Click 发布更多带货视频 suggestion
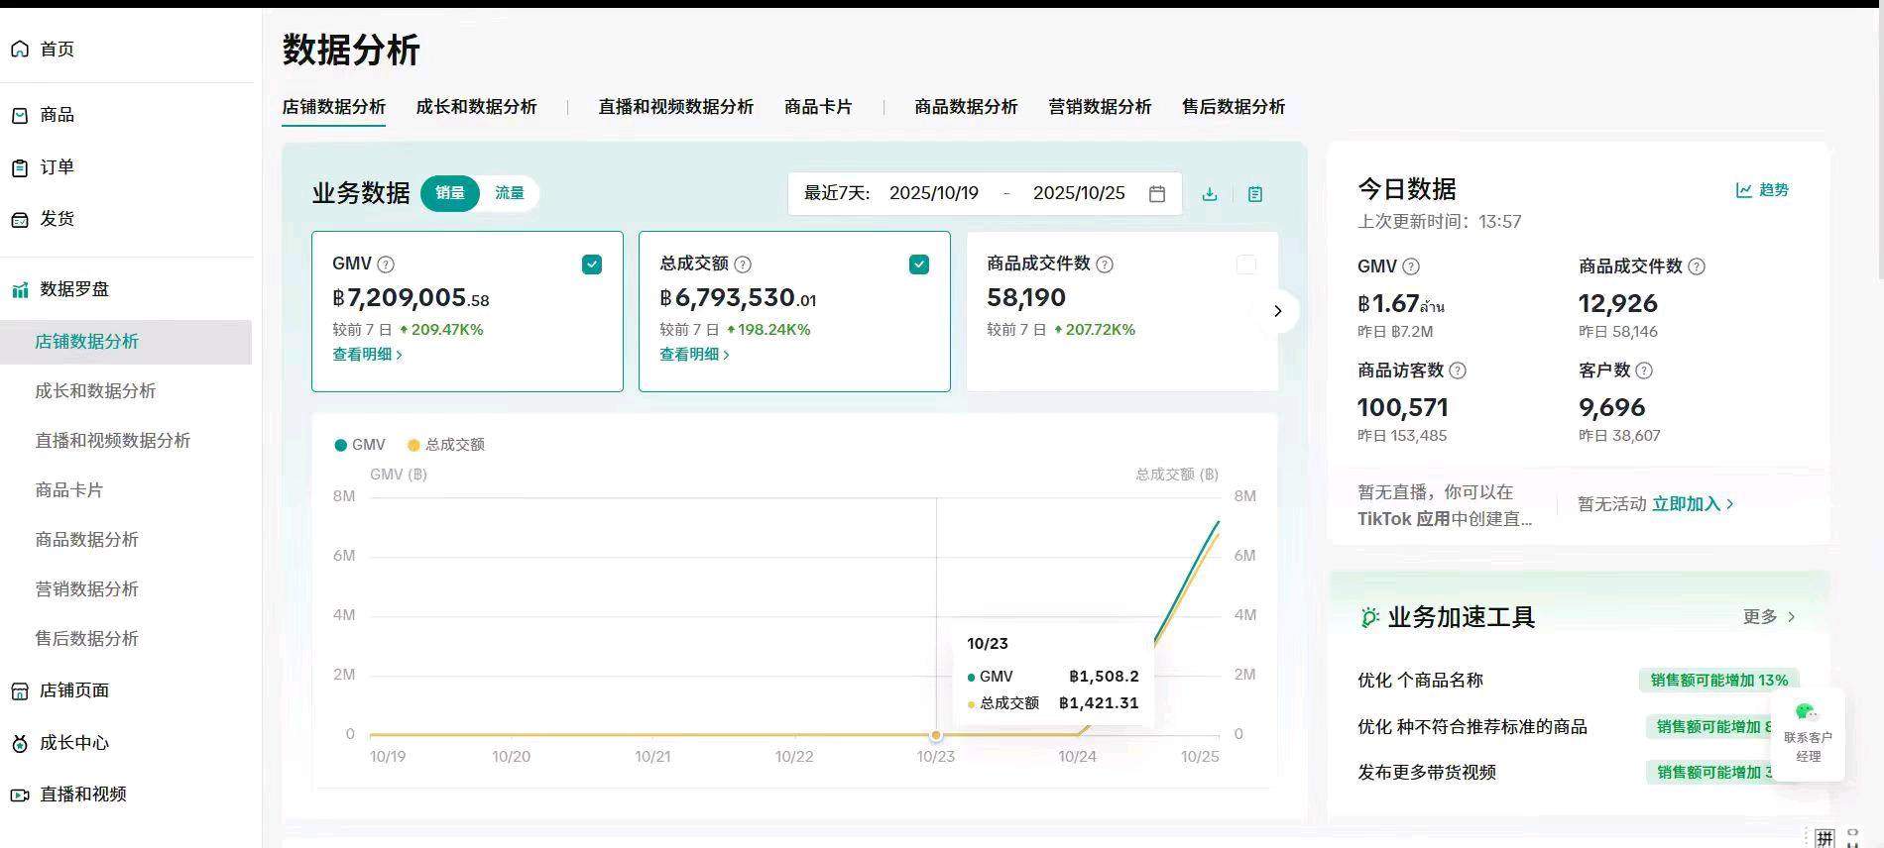1884x848 pixels. coord(1427,773)
